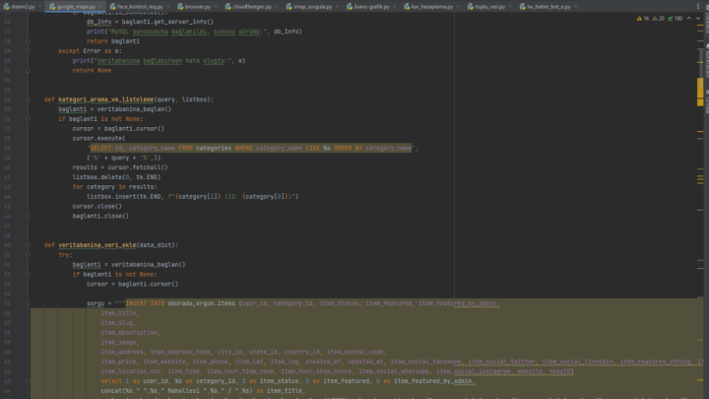This screenshot has width=709, height=399.
Task: Click the 180 typos indicator
Action: (676, 19)
